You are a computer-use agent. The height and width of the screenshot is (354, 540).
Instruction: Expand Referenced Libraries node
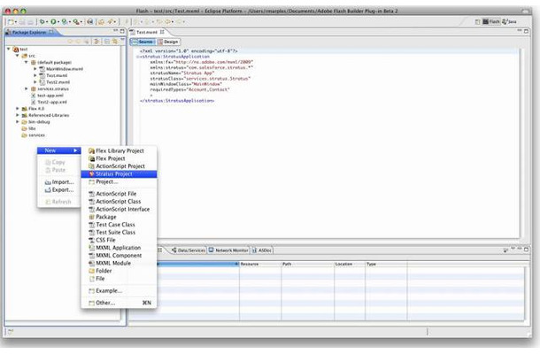17,115
